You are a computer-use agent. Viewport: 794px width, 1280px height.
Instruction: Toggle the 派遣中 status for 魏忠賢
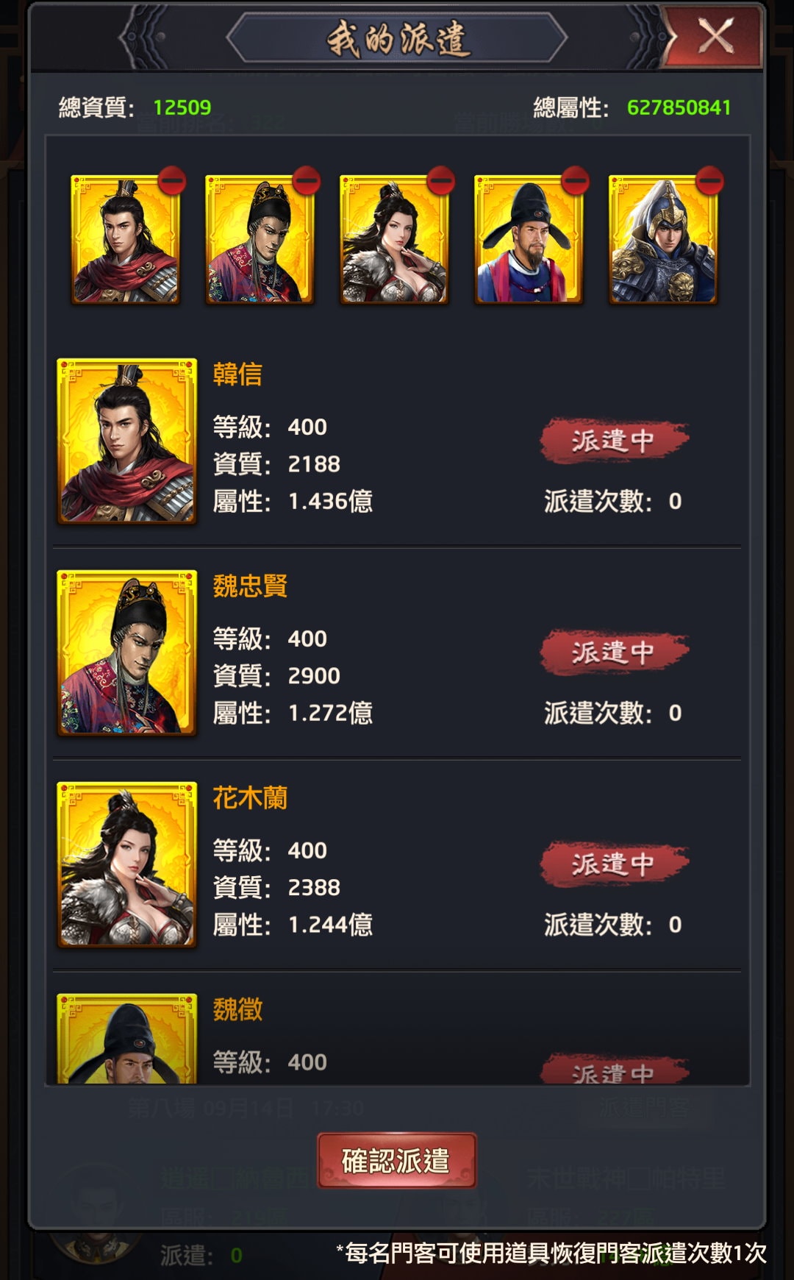pos(614,652)
